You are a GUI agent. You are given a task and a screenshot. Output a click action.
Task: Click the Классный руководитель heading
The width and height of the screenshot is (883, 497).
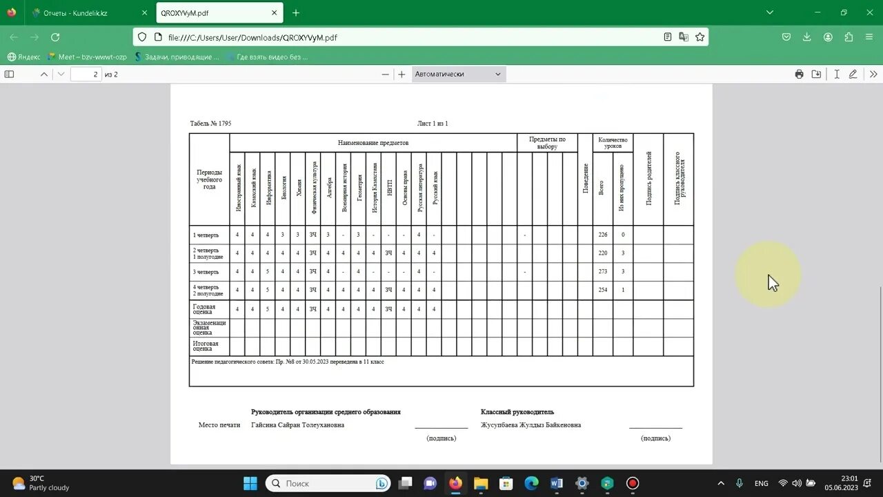pos(517,412)
